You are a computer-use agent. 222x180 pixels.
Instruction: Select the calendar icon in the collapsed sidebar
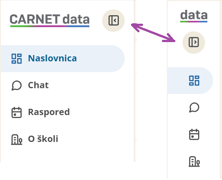click(194, 134)
